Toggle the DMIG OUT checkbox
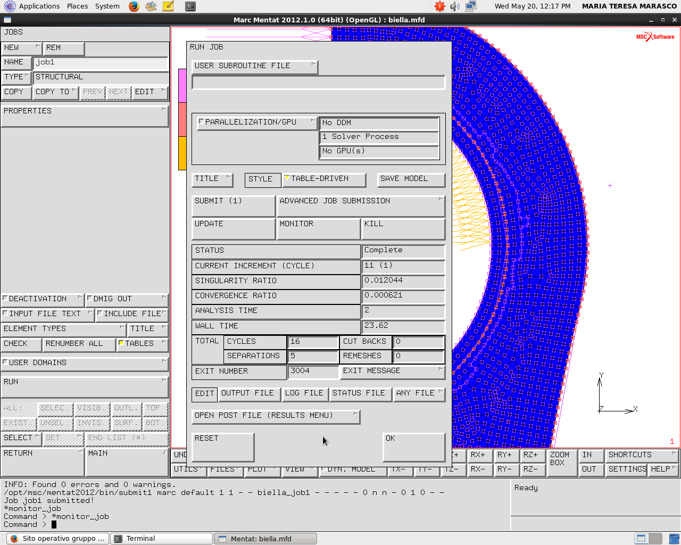This screenshot has height=545, width=681. [89, 299]
